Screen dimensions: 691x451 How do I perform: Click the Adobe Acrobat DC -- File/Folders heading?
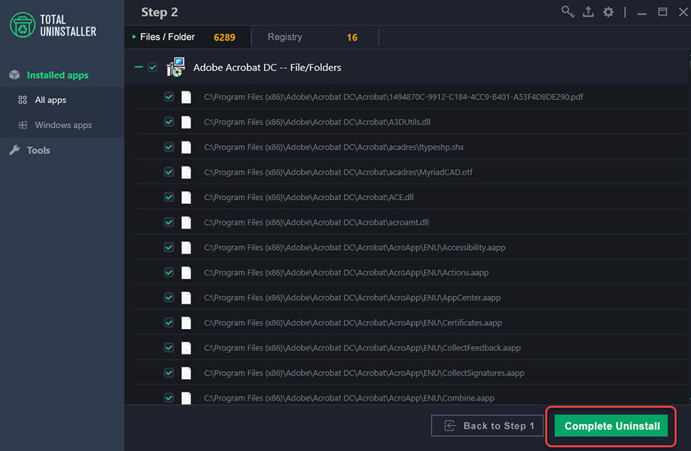(267, 68)
